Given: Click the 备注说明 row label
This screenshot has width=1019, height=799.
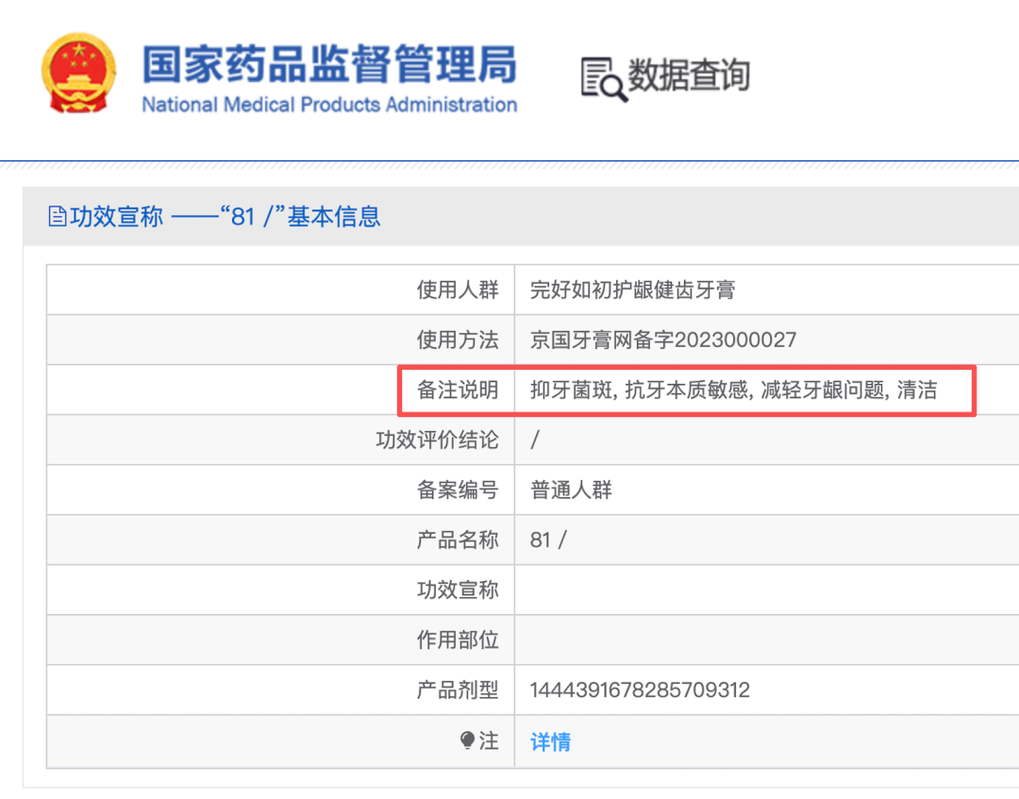Looking at the screenshot, I should click(458, 390).
